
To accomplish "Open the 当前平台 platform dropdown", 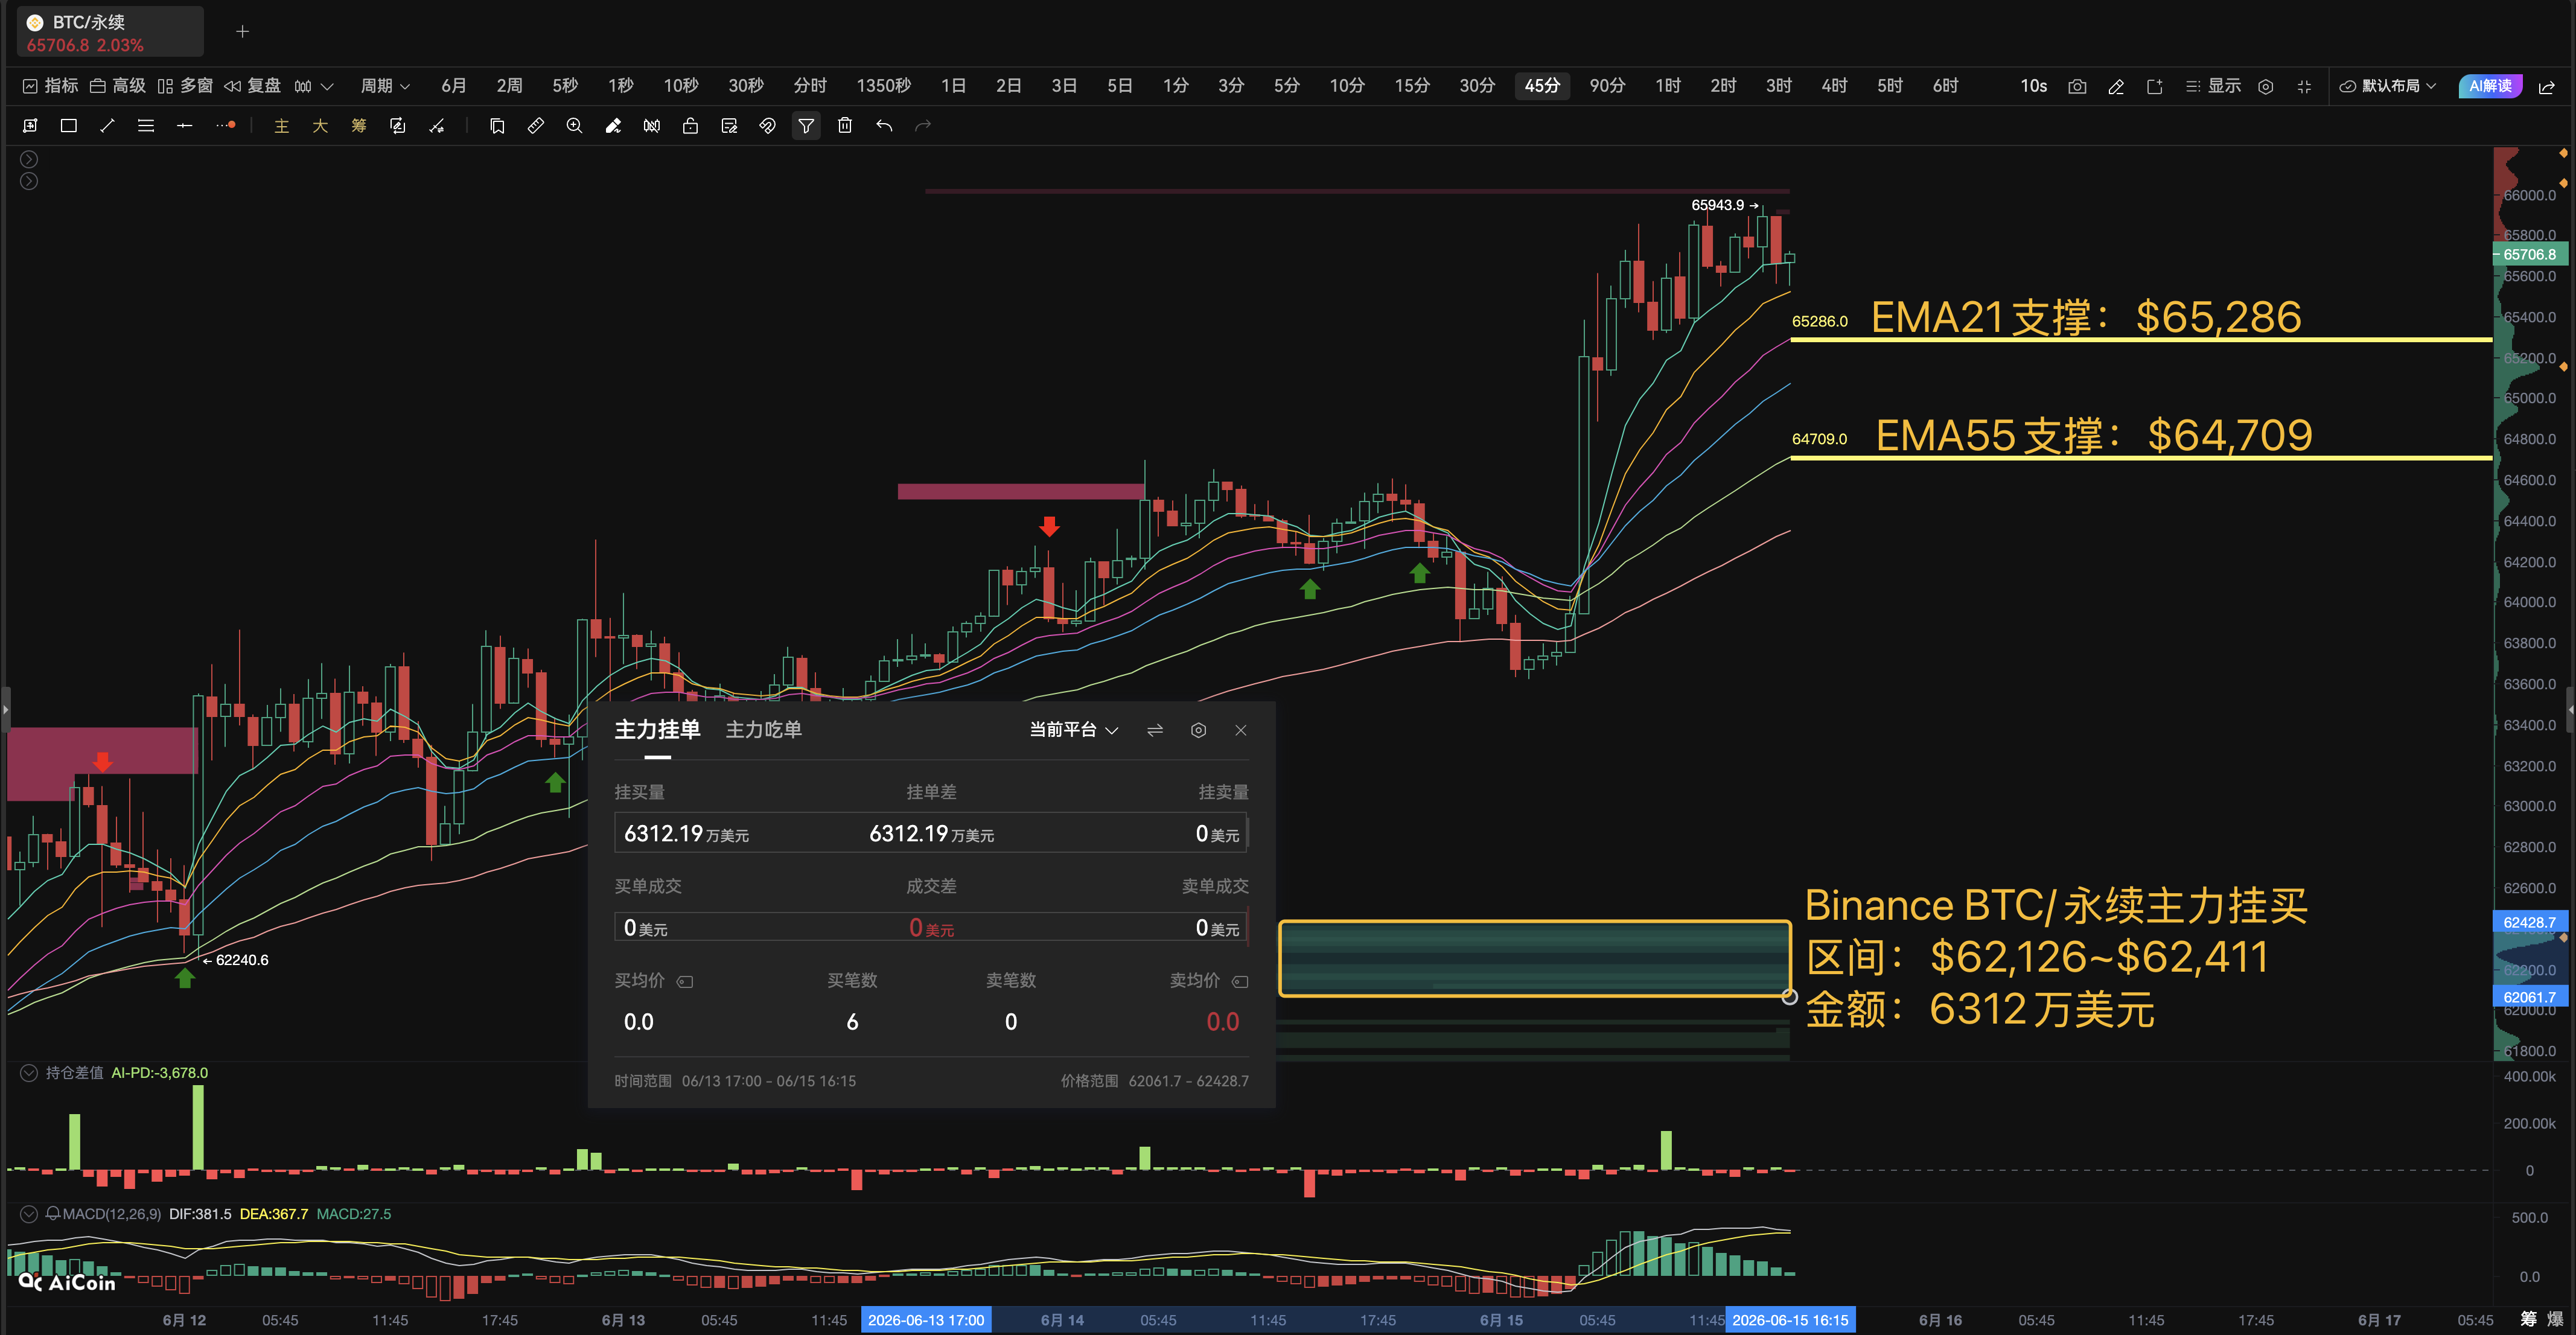I will tap(1074, 731).
